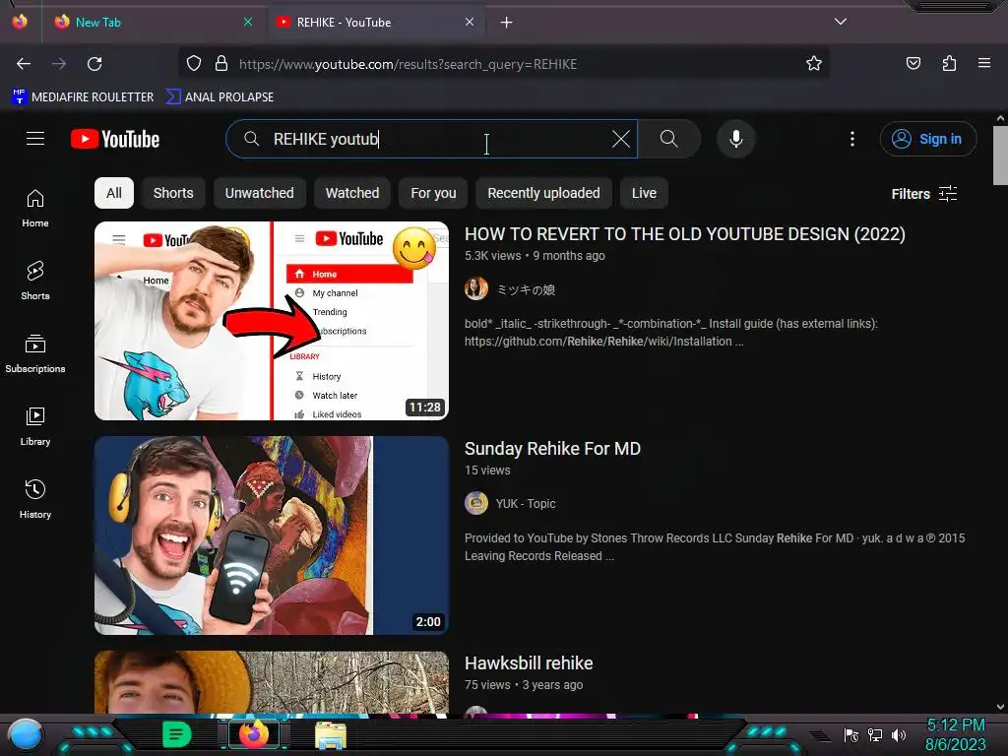This screenshot has height=756, width=1008.
Task: Select the REHIKE - YouTube tab
Action: 376,22
